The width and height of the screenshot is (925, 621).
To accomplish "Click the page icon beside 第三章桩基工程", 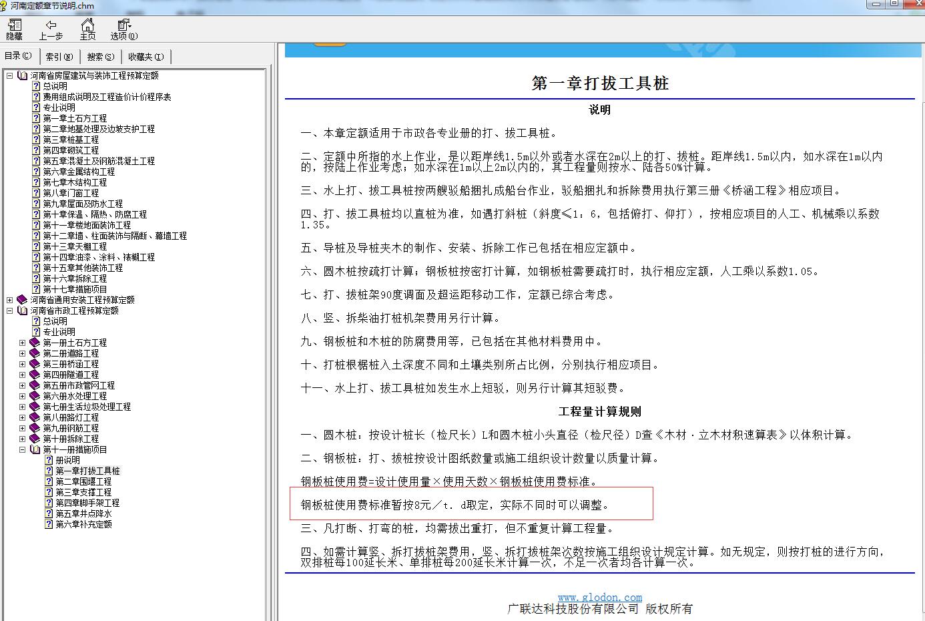I will 37,140.
